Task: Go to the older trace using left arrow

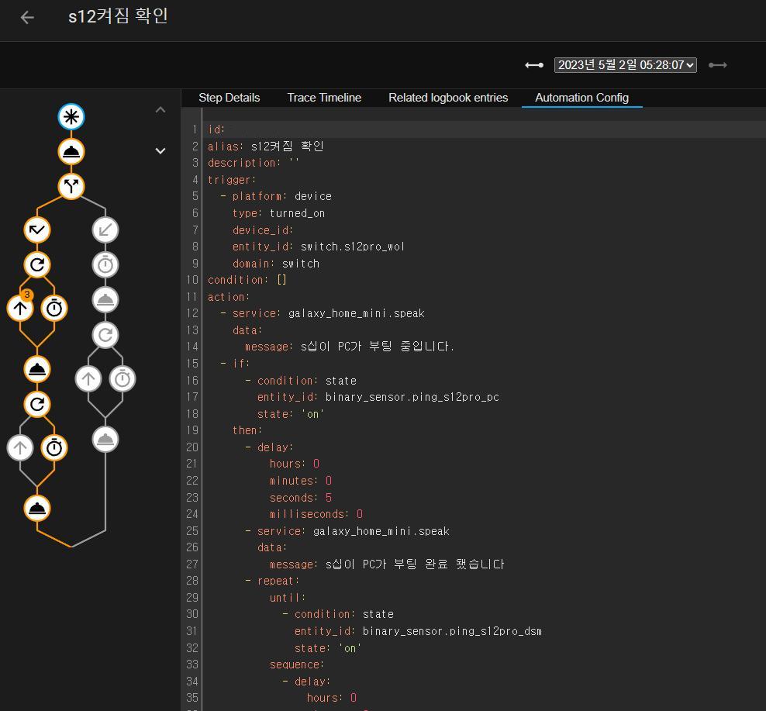Action: pyautogui.click(x=534, y=65)
